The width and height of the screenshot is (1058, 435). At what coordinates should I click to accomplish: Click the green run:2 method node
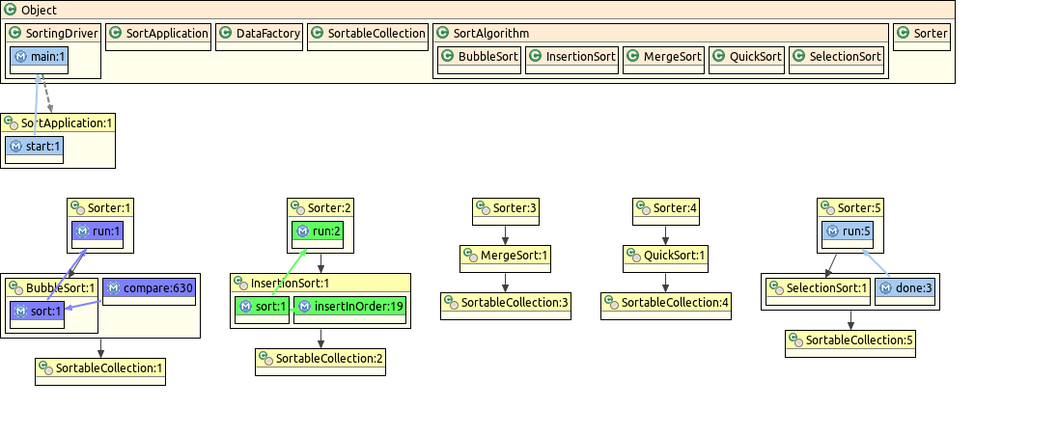click(x=318, y=231)
